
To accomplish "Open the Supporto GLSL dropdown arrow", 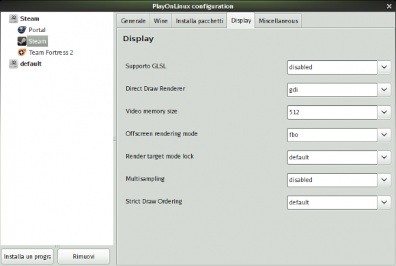I will coord(384,67).
